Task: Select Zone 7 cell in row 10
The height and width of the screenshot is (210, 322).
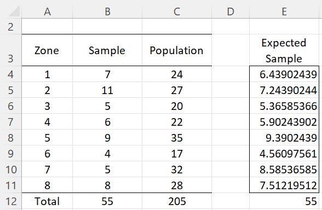Action: (x=47, y=169)
